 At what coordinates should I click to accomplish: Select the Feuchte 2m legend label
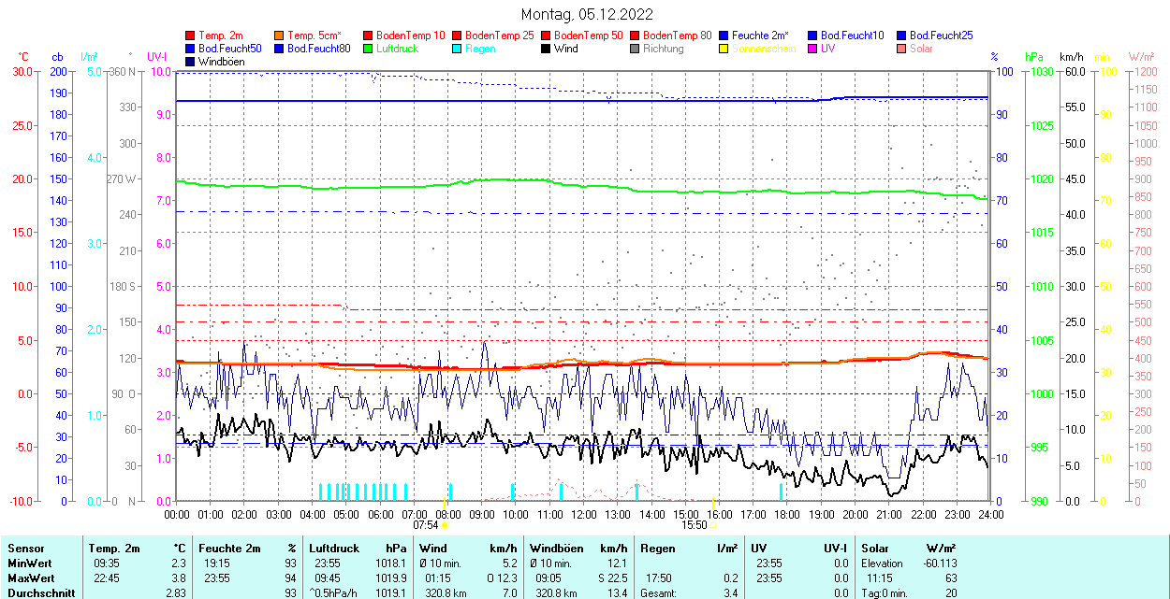(760, 36)
